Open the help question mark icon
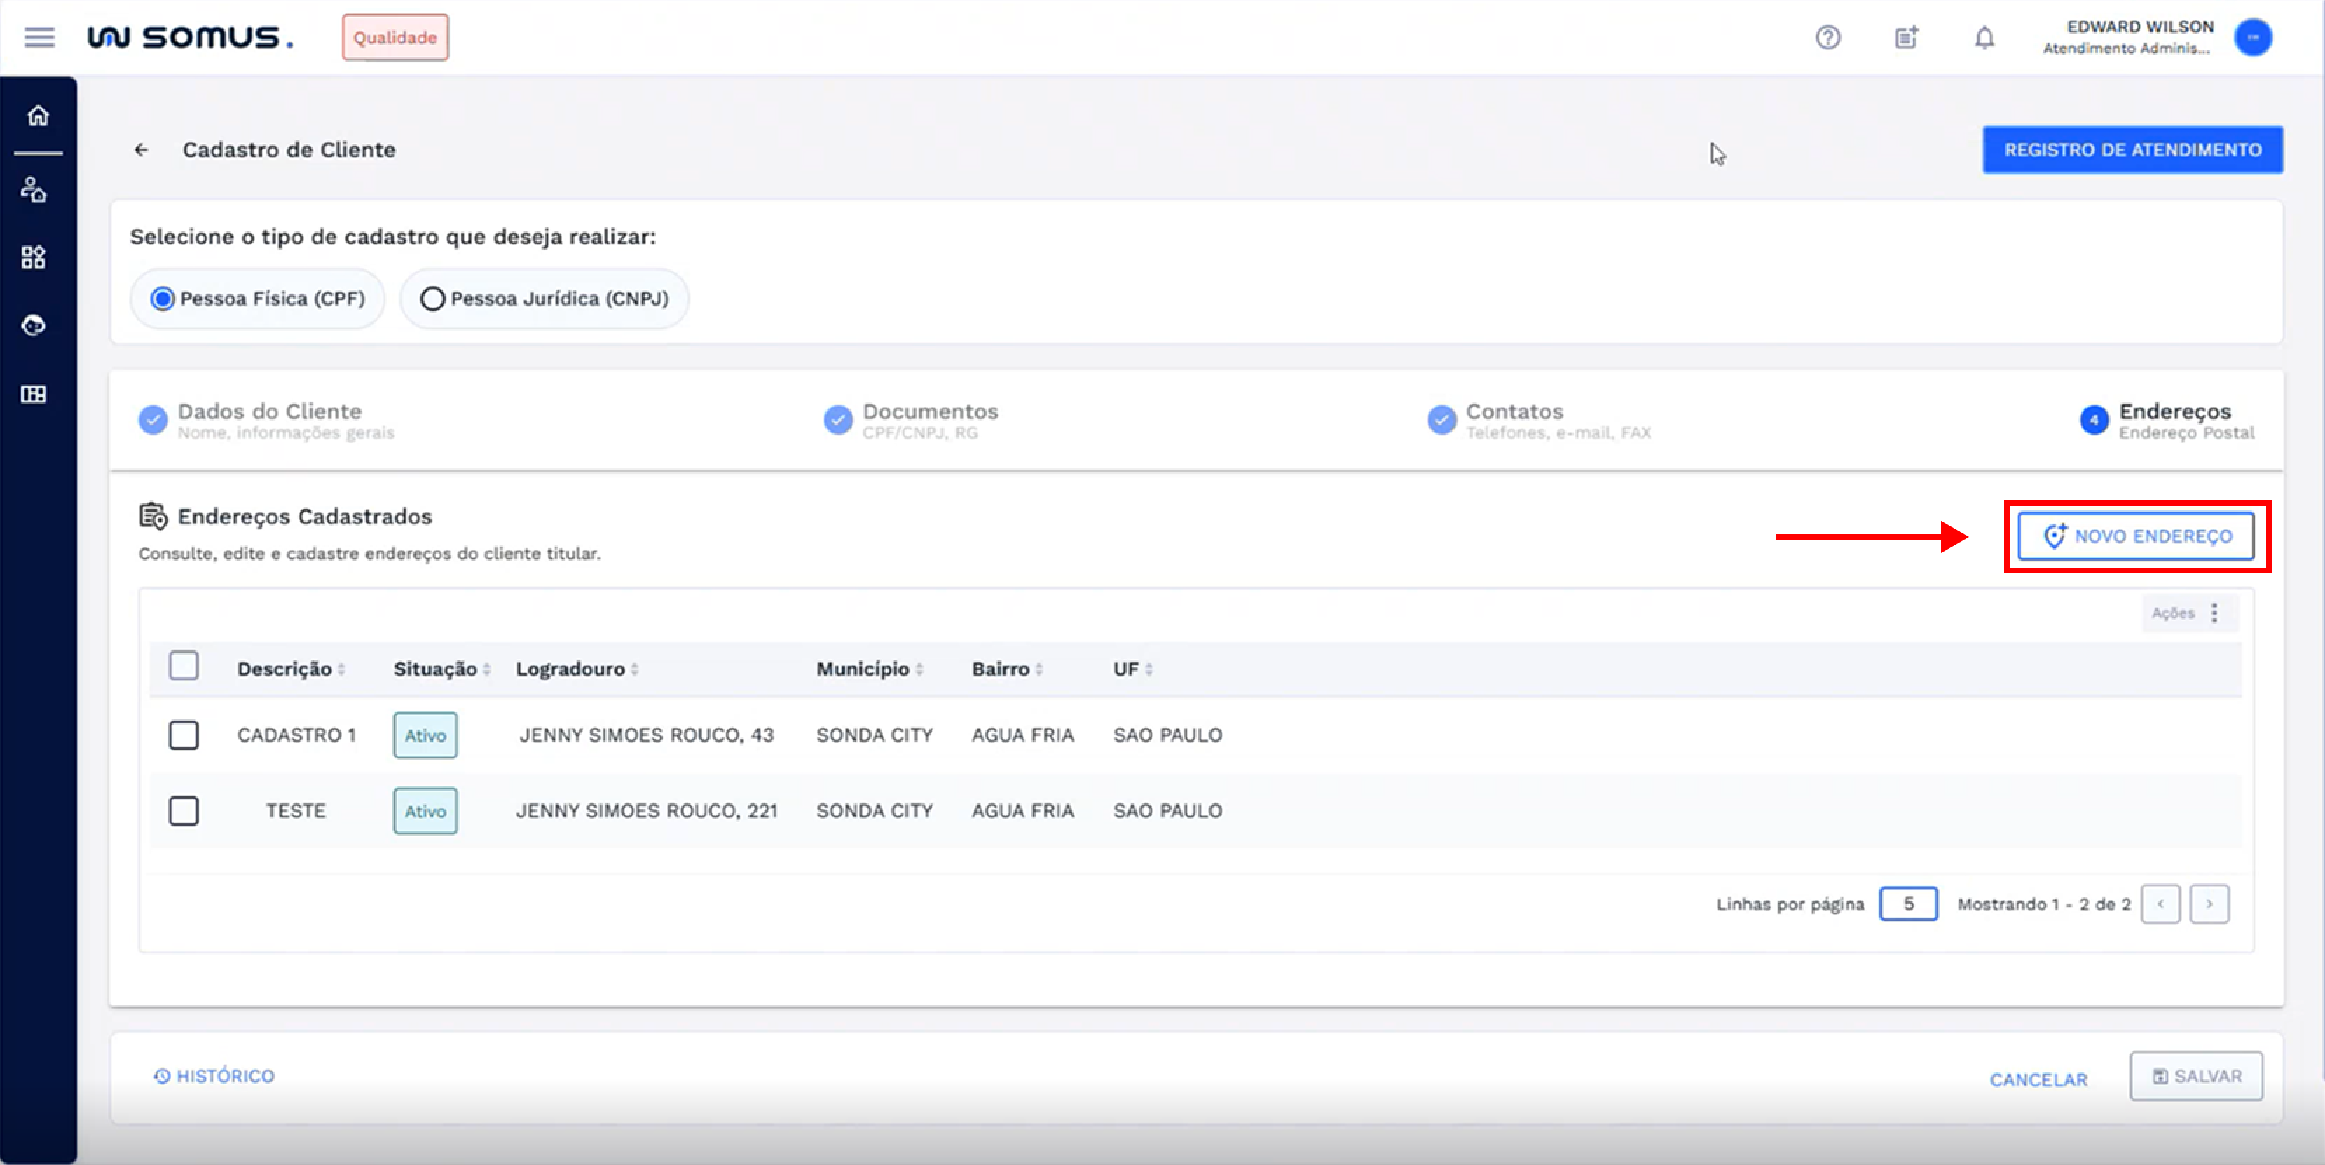2325x1165 pixels. (x=1827, y=38)
